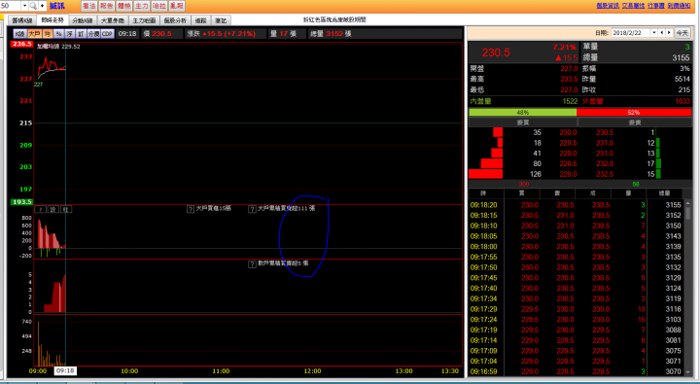Click the ? icon beside 大戶買進15張

pos(191,209)
